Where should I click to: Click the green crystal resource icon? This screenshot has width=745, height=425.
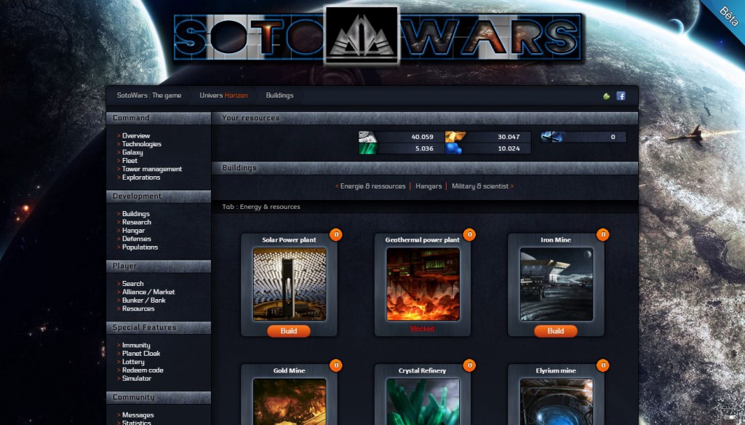[367, 148]
